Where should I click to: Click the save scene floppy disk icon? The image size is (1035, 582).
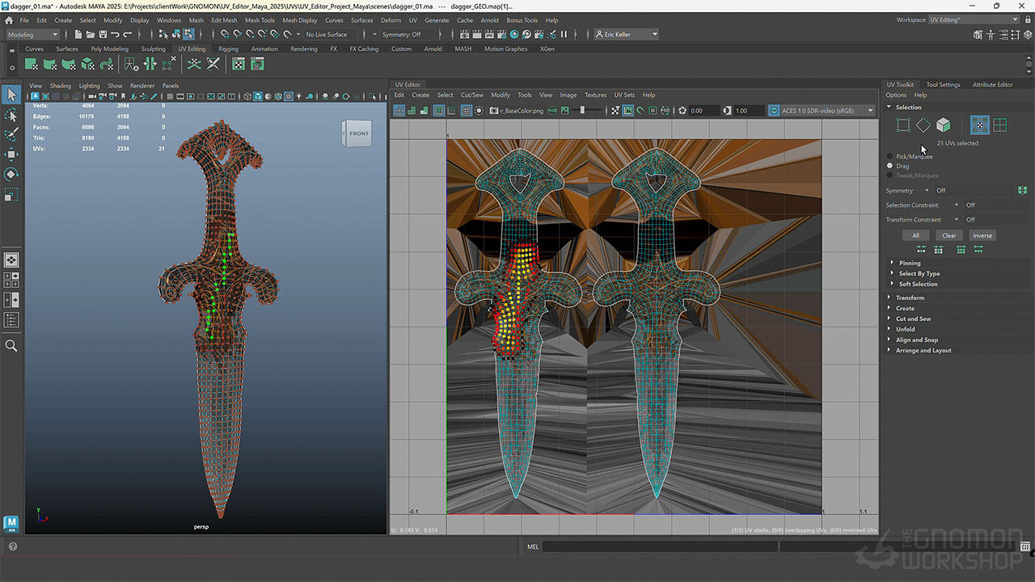[x=104, y=35]
